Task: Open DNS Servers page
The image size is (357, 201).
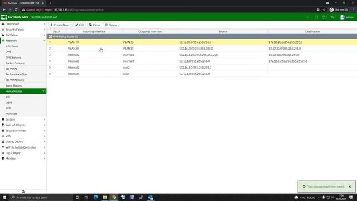Action: pyautogui.click(x=13, y=58)
